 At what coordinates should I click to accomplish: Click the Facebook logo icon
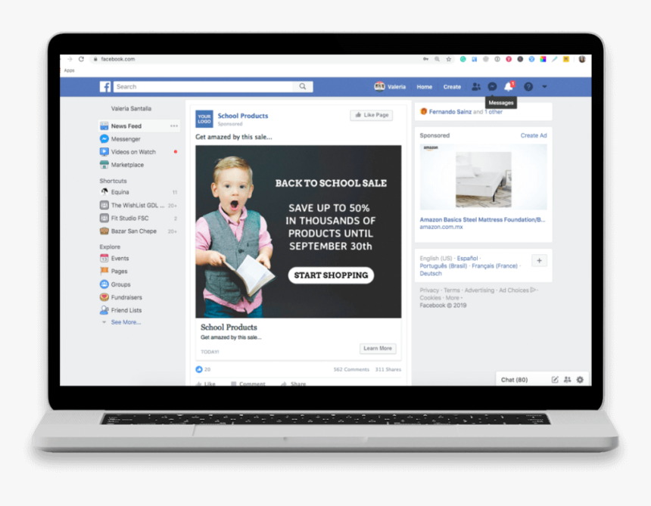pos(105,87)
